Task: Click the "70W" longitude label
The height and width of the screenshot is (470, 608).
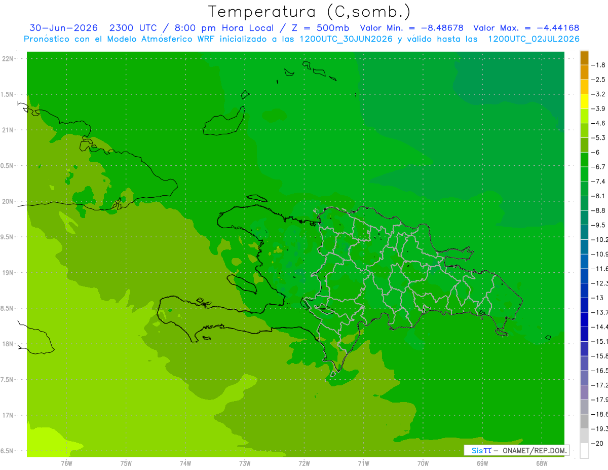Action: pyautogui.click(x=423, y=463)
